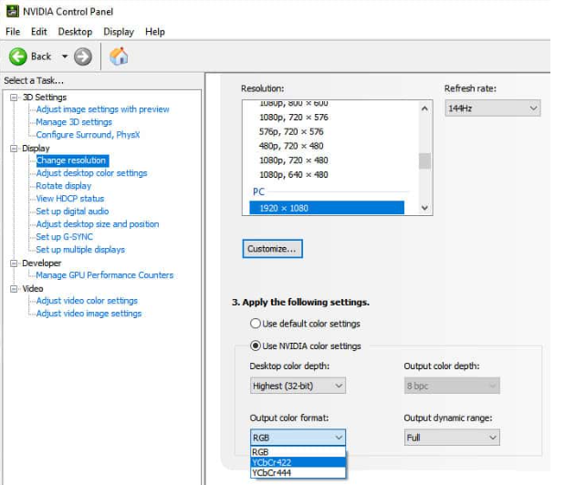Open View HDCP status

(x=70, y=199)
